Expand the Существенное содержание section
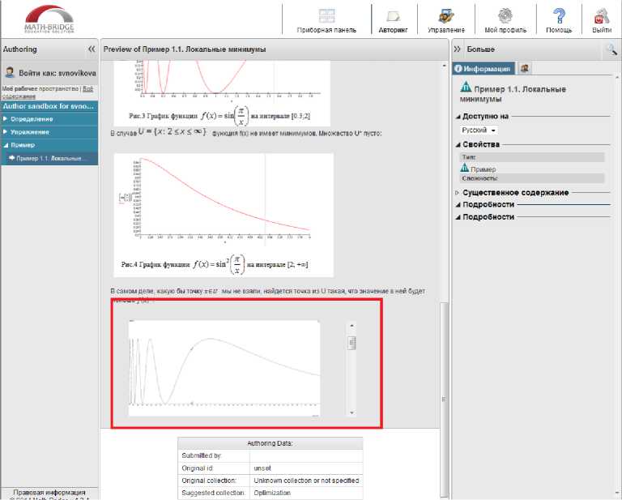The height and width of the screenshot is (500, 622). [x=458, y=192]
